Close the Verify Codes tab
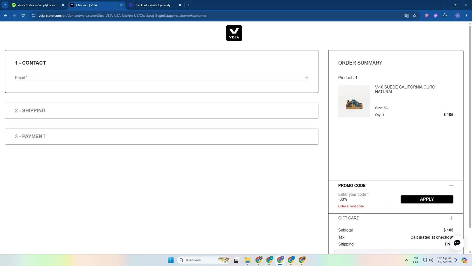This screenshot has height=266, width=472. (x=63, y=5)
